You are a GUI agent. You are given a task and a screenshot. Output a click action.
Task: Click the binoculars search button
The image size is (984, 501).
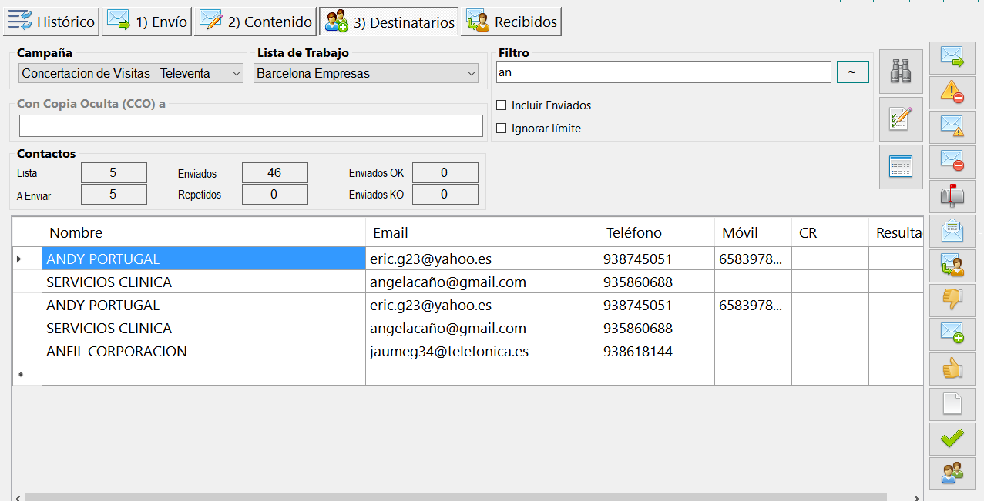point(901,72)
